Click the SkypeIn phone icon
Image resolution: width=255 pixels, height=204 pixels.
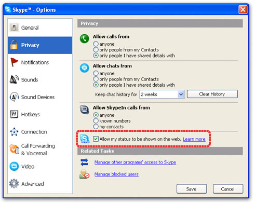[85, 110]
